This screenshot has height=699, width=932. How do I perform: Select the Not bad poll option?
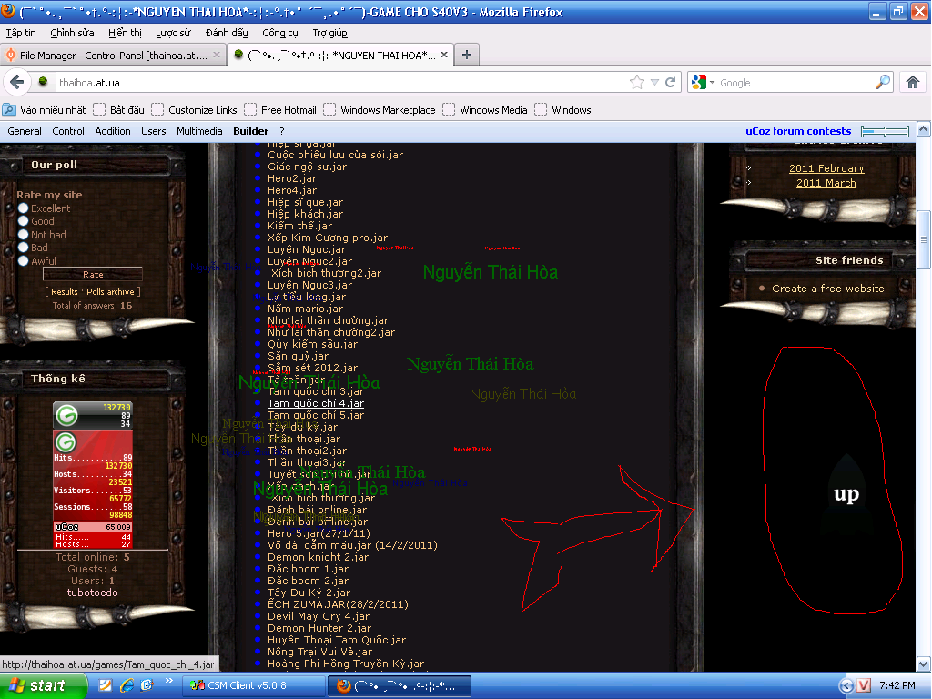point(24,235)
